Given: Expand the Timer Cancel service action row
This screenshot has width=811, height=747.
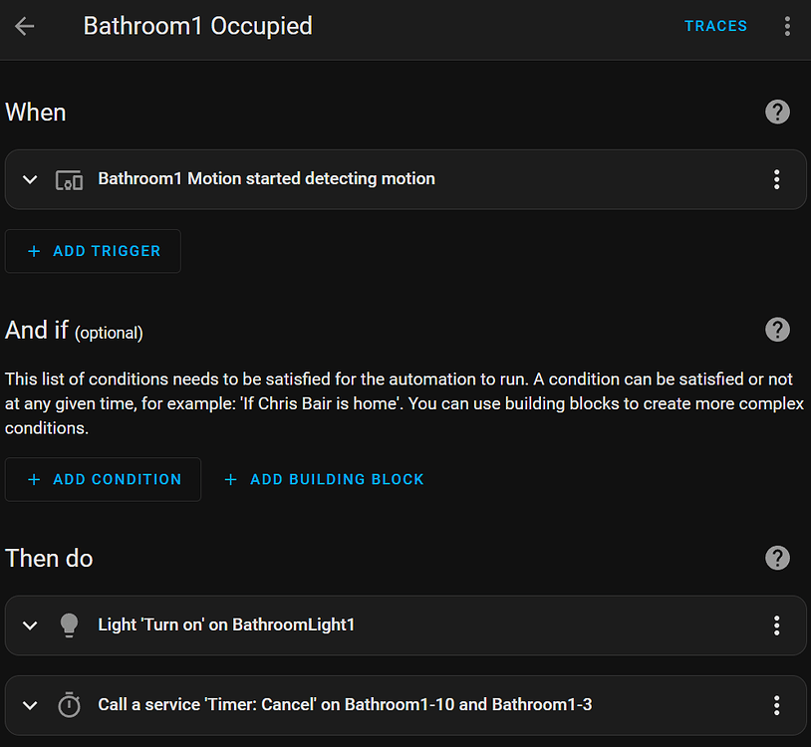Looking at the screenshot, I should click(30, 705).
